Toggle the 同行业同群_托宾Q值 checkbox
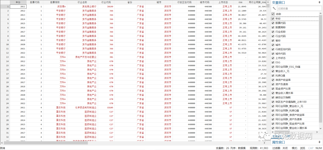 click(x=273, y=111)
